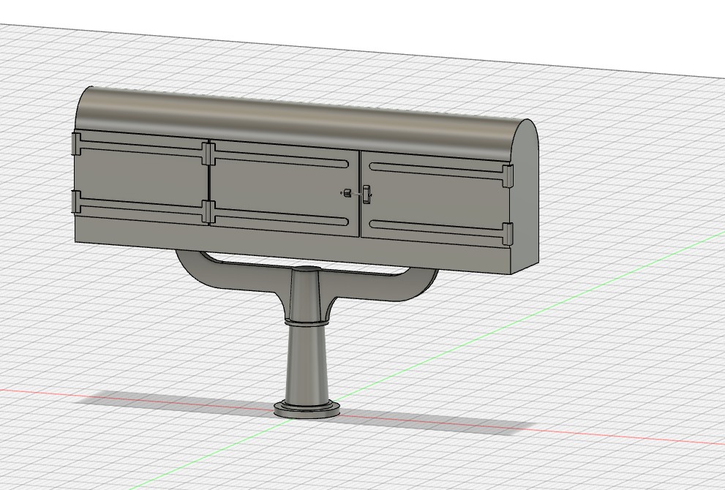
Task: Select the circular base flange of pedestal
Action: pyautogui.click(x=307, y=409)
